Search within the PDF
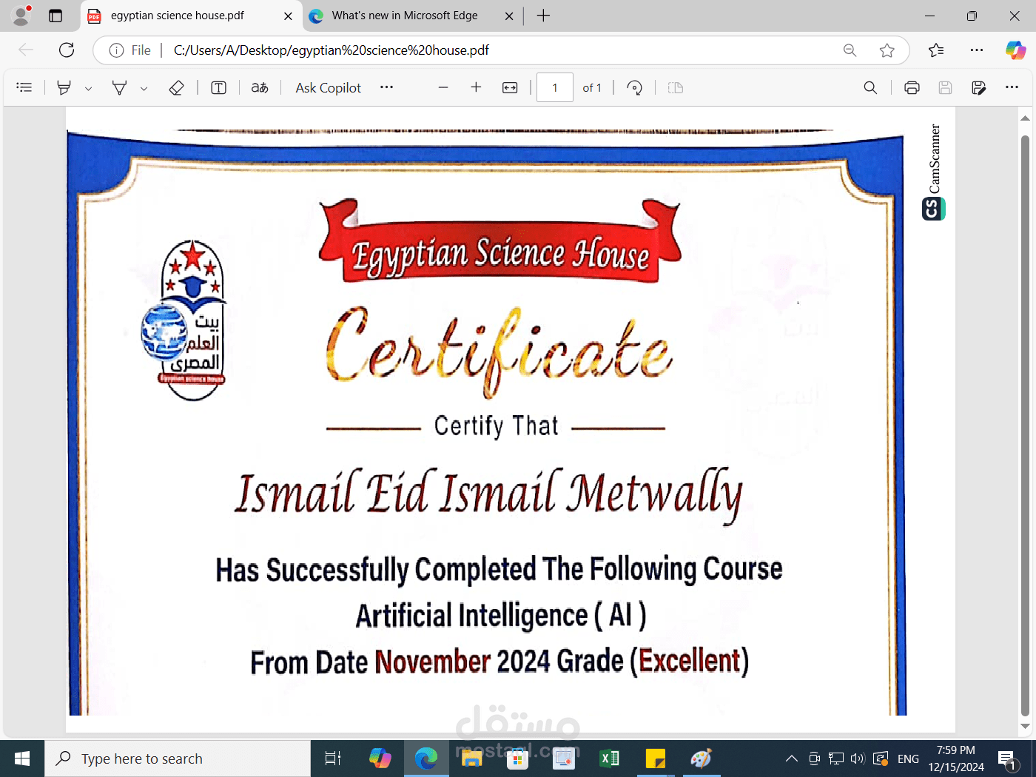Image resolution: width=1036 pixels, height=777 pixels. tap(870, 87)
